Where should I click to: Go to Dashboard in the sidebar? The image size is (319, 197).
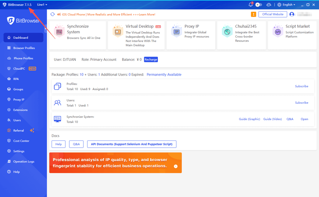tap(23, 38)
